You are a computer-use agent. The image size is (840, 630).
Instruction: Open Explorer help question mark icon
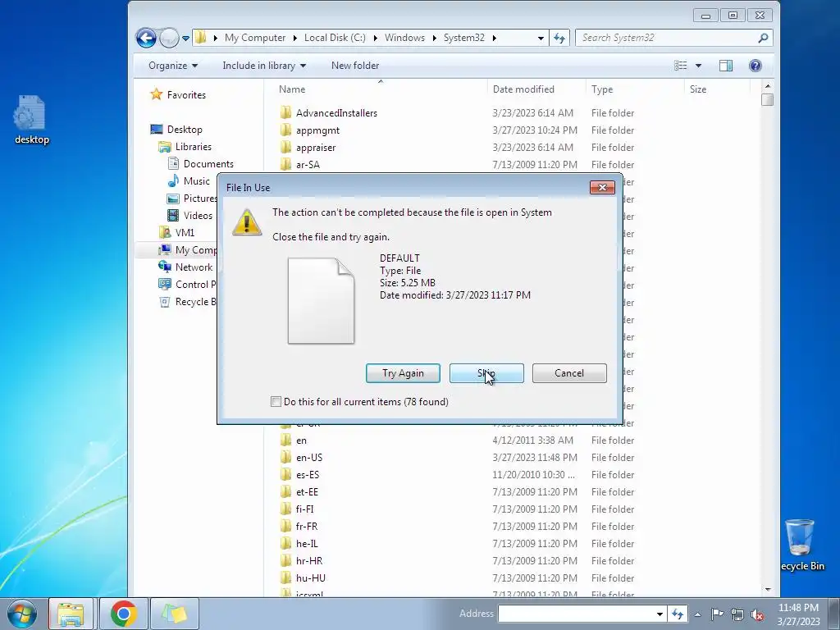click(756, 66)
